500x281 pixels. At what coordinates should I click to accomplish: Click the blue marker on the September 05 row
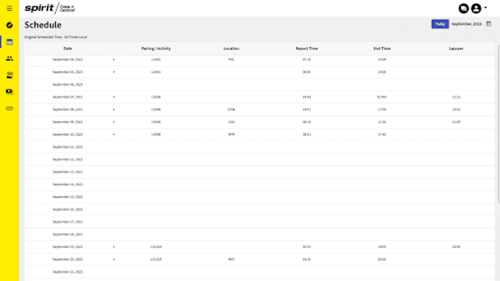[x=114, y=72]
